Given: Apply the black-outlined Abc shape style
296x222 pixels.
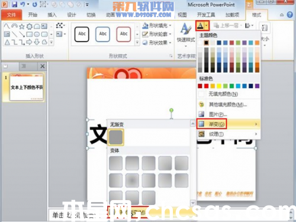Looking at the screenshot, I should [82, 34].
